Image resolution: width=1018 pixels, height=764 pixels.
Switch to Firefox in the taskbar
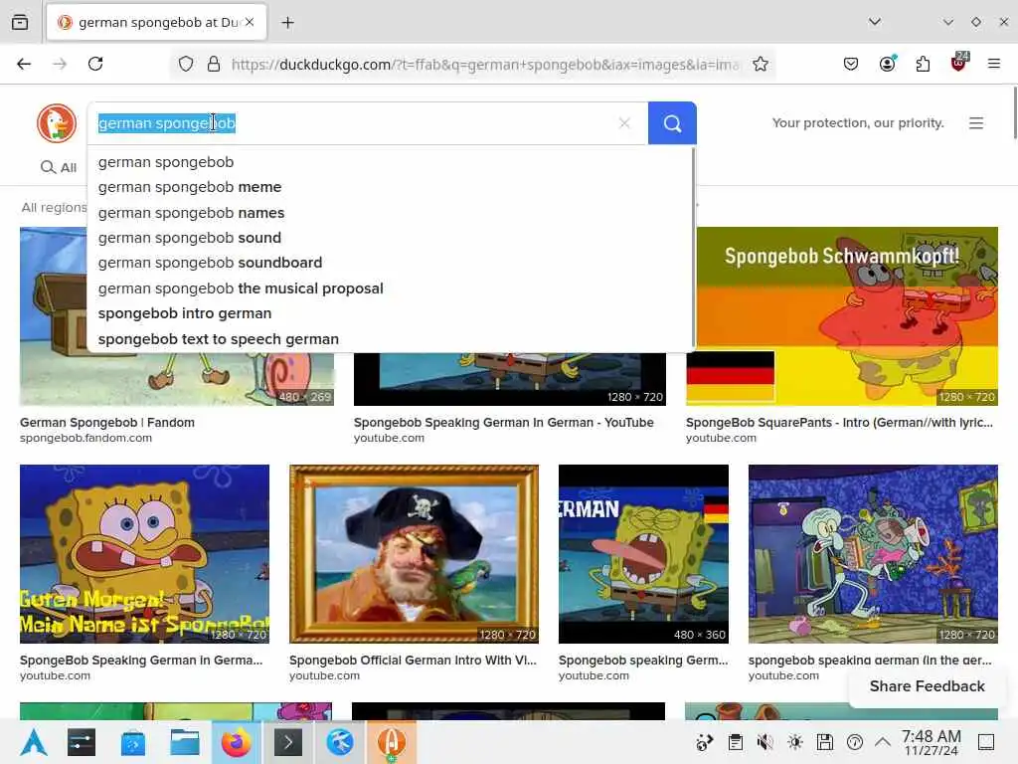(x=236, y=742)
